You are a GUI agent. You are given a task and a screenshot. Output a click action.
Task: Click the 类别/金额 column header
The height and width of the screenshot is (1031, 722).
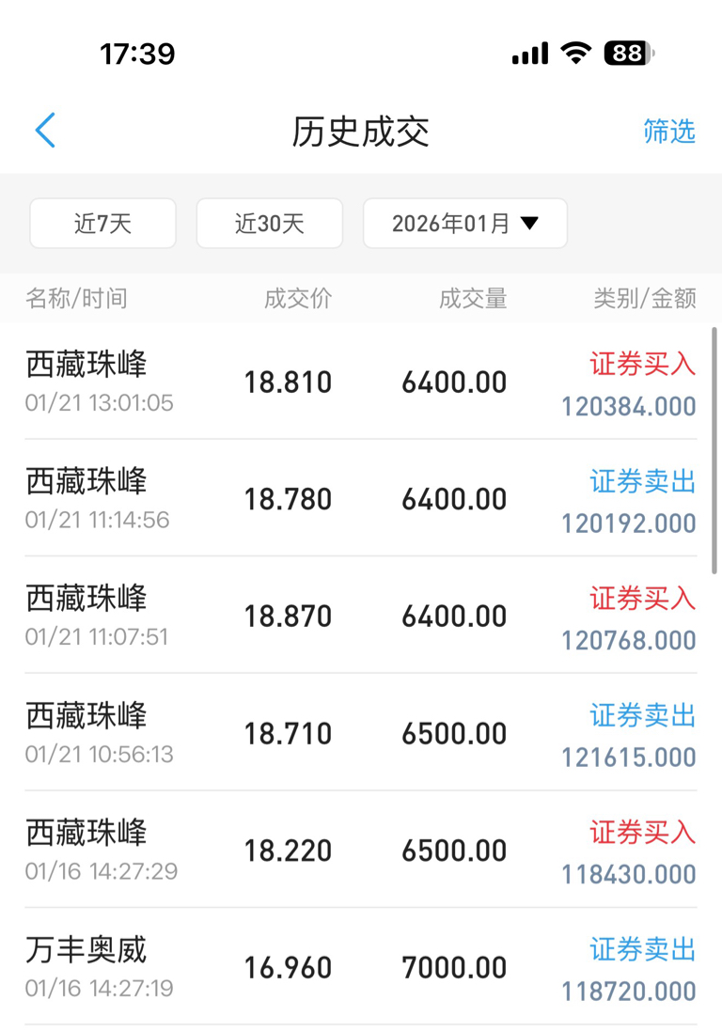pos(644,299)
